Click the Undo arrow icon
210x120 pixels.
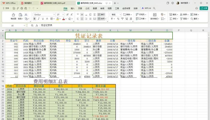click(29, 8)
